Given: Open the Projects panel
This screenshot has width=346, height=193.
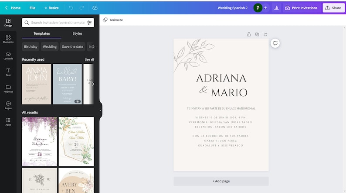Looking at the screenshot, I should (x=8, y=89).
